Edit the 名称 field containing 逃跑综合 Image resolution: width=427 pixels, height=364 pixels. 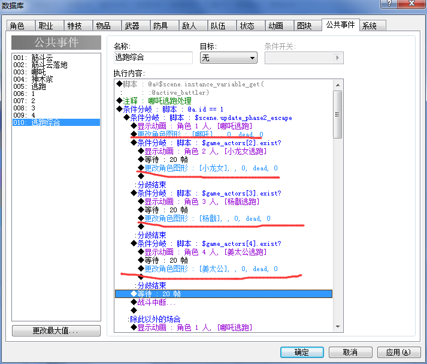coord(153,58)
